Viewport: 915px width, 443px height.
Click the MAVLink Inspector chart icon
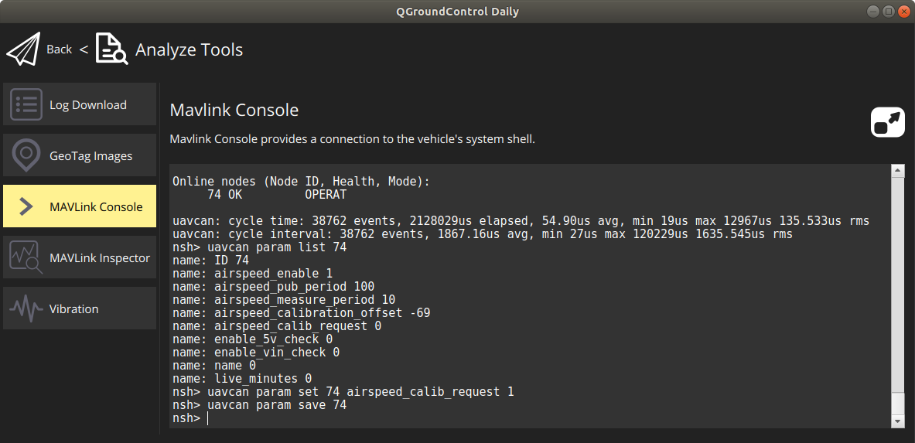[x=26, y=257]
